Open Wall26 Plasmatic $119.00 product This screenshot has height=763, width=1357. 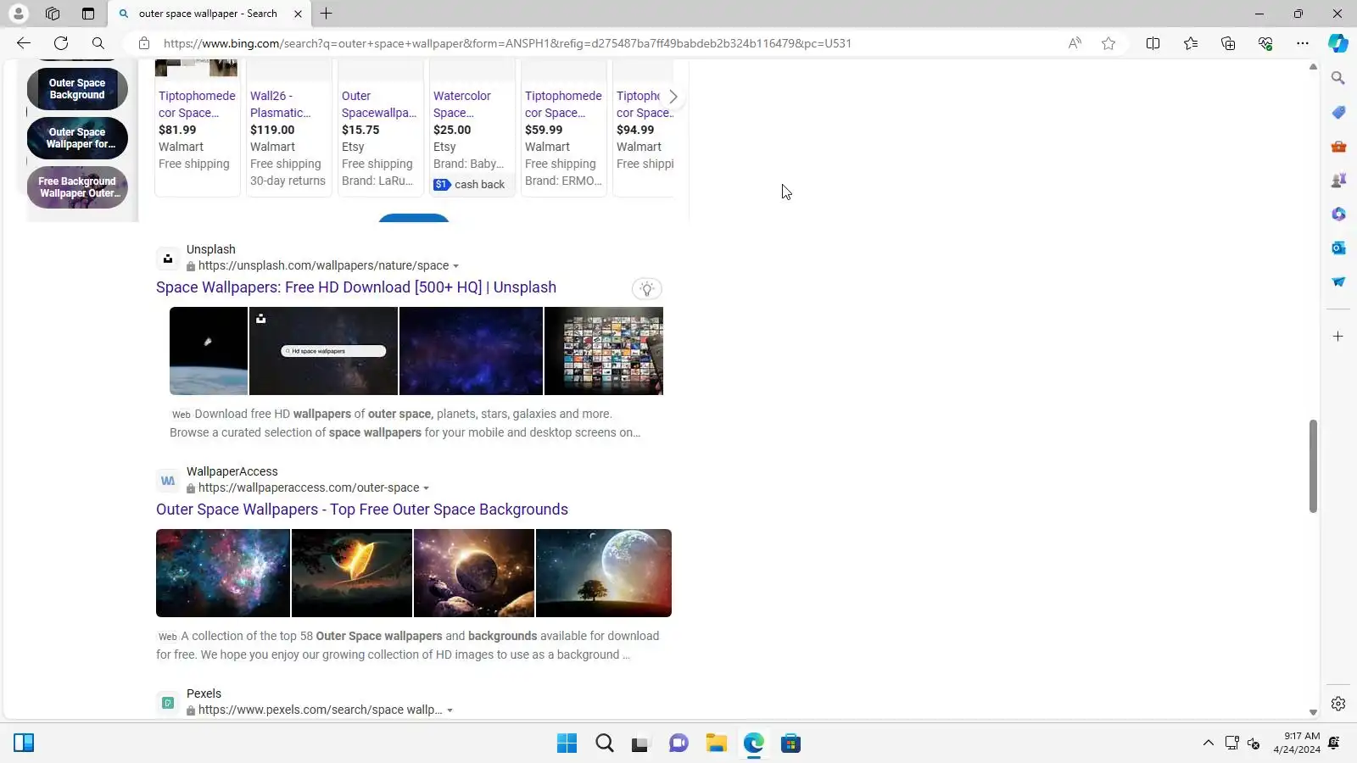(x=281, y=104)
